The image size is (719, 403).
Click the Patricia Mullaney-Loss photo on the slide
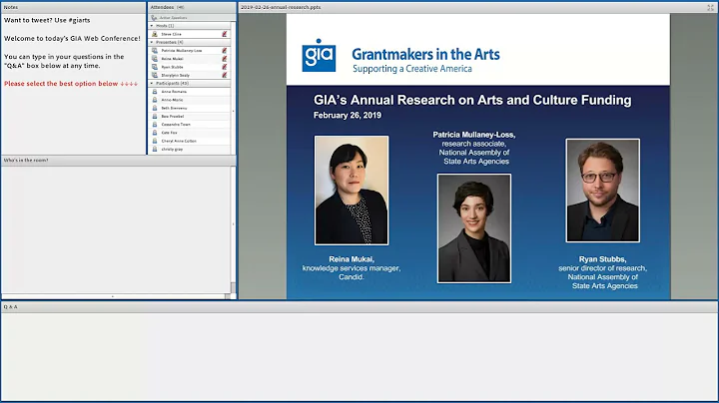tap(474, 228)
